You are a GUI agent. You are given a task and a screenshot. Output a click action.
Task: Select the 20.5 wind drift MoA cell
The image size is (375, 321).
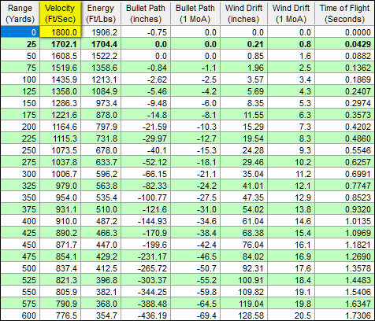[x=291, y=315]
